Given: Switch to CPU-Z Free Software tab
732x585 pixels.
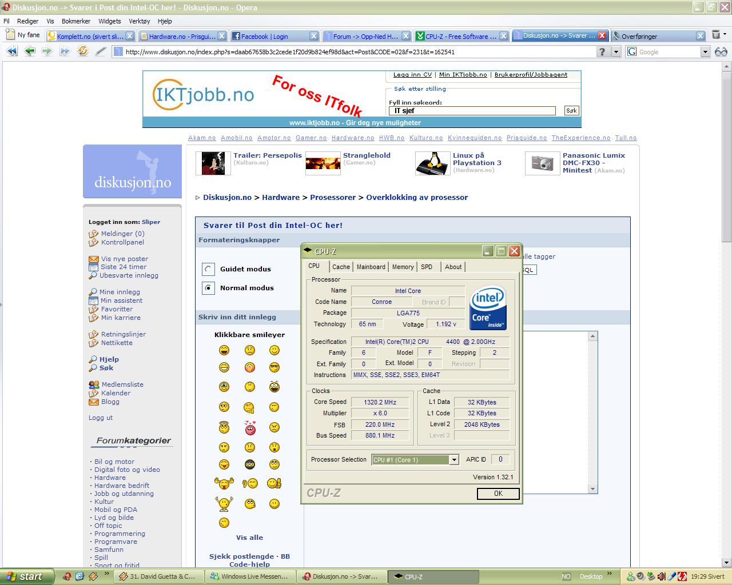Looking at the screenshot, I should (x=461, y=36).
